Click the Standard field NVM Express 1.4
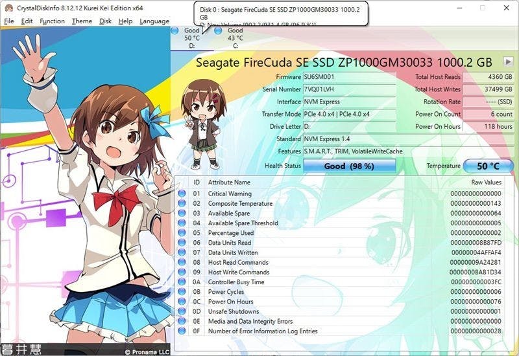Viewport: 519px width, 356px height. [409, 139]
